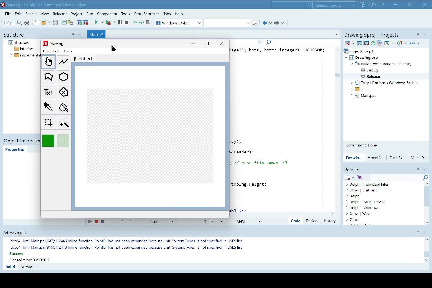
Task: Expand the Target Platforms tree node
Action: tap(352, 83)
